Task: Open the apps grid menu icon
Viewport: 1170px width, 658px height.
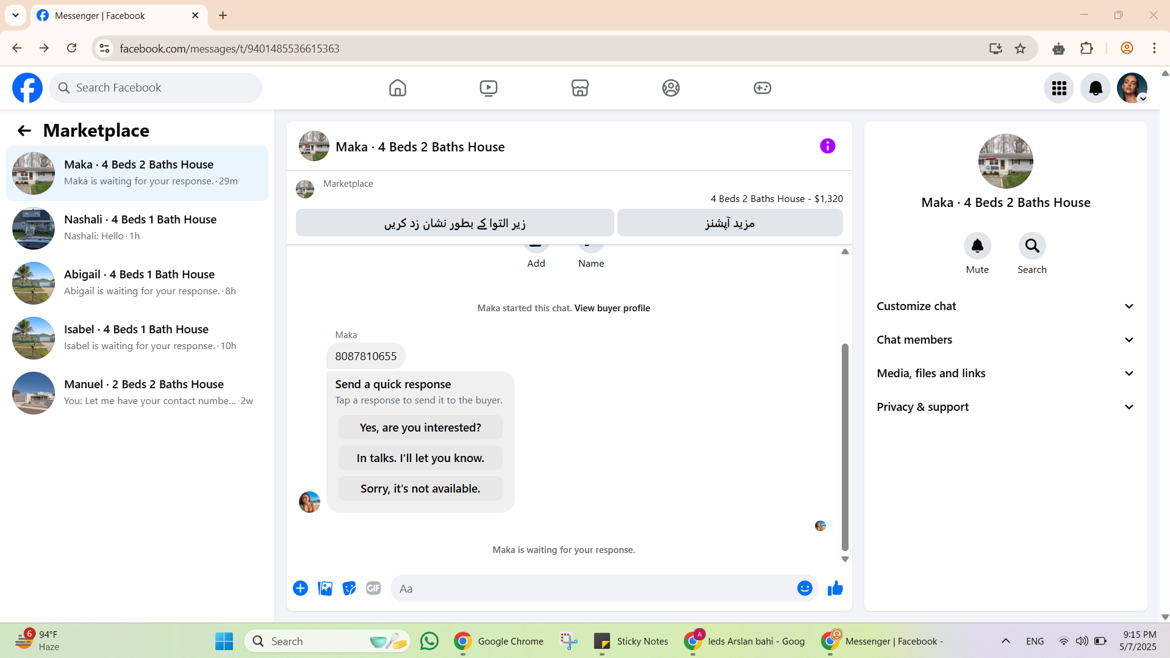Action: (x=1059, y=89)
